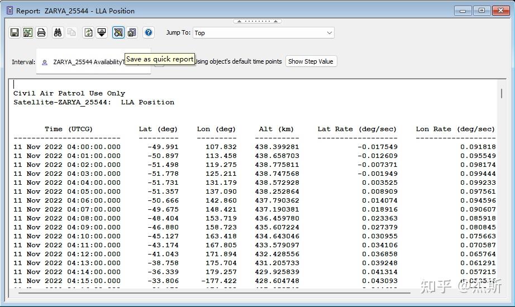Click time '11 Nov 2022 04:07:00.000'
The image size is (515, 307).
coord(67,209)
